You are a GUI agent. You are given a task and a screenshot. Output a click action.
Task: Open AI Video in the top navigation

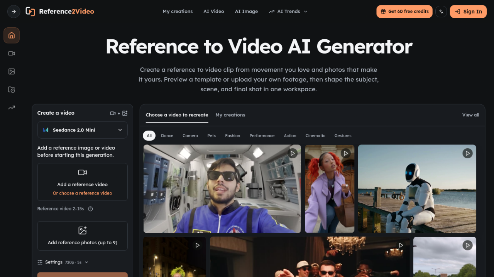coord(214,12)
